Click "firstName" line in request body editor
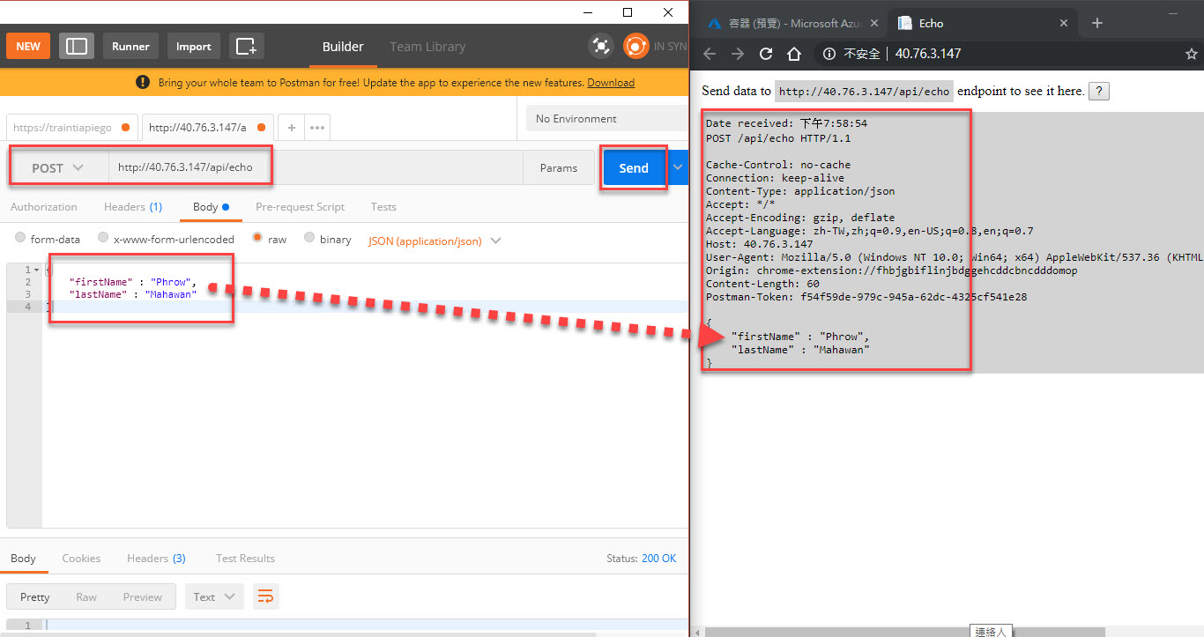Viewport: 1204px width, 637px height. coord(132,282)
